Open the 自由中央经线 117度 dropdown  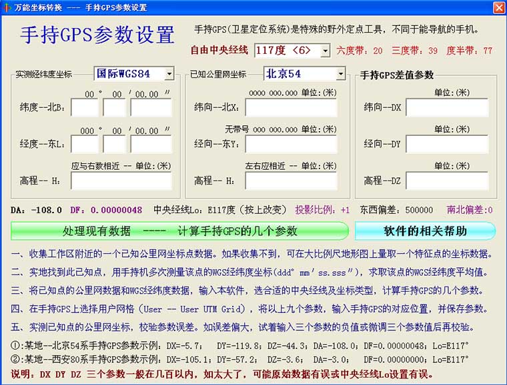pyautogui.click(x=325, y=51)
